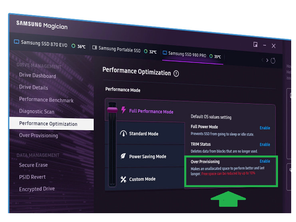
Task: Choose Power Saving Mode
Action: pos(148,156)
